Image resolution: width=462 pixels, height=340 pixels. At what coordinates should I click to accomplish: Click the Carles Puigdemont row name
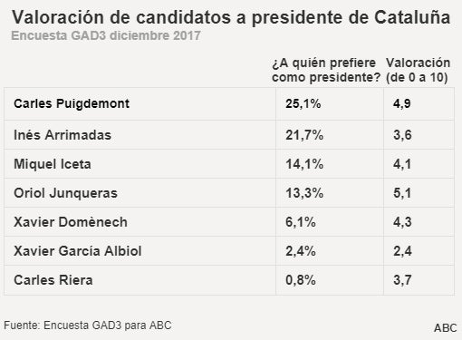click(72, 103)
